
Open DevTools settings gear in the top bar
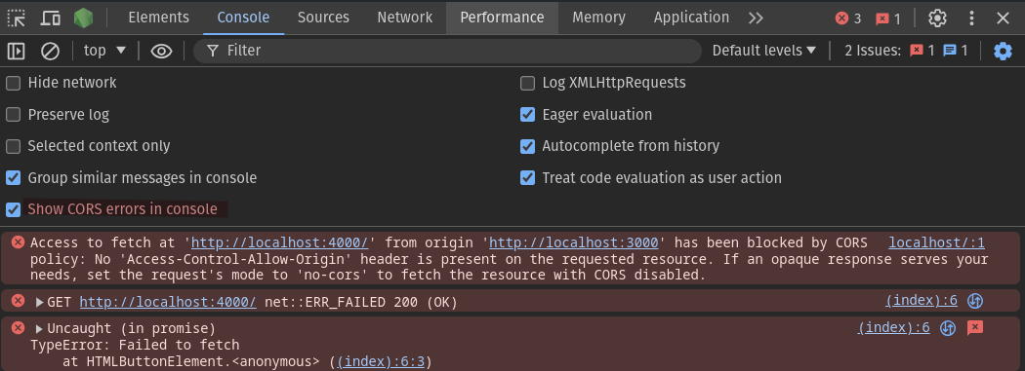(937, 18)
